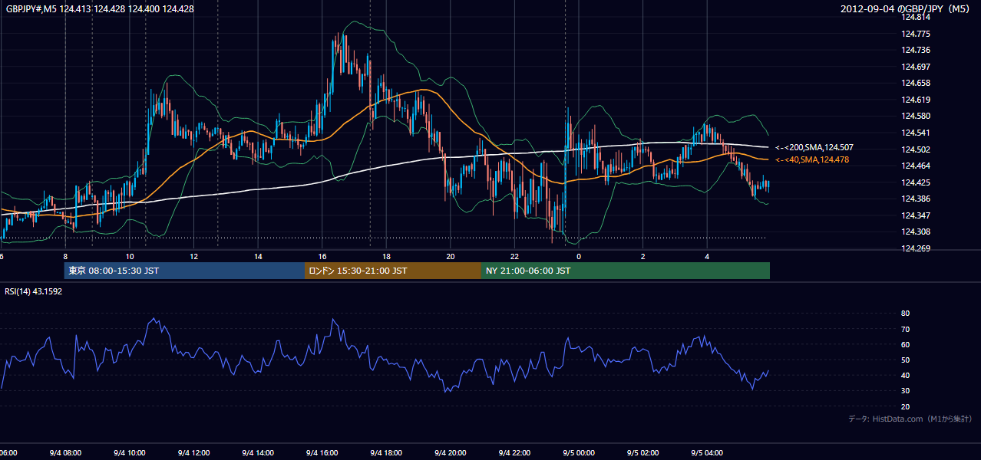
Task: Click the bottom axis date 9/4 08:00
Action: click(64, 453)
